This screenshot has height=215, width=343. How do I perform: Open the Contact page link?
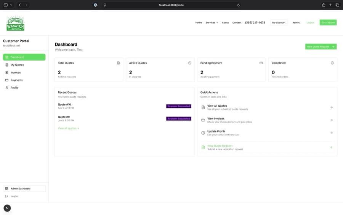point(237,22)
